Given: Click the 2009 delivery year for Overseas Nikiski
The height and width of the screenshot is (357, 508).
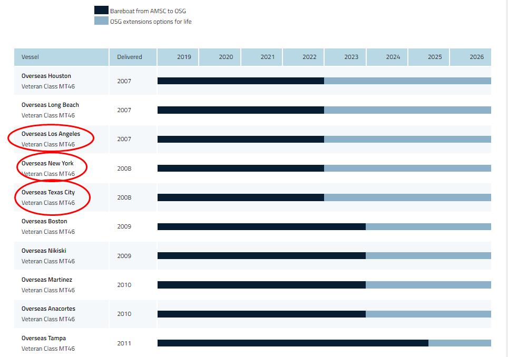Looking at the screenshot, I should (x=124, y=256).
